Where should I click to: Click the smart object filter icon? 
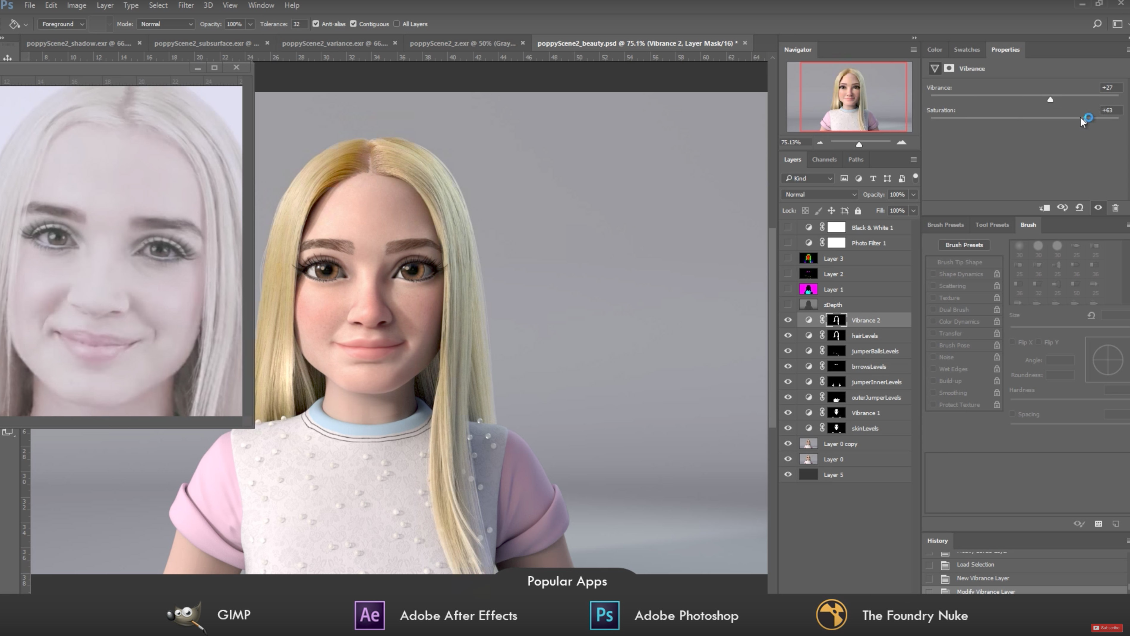pos(902,178)
